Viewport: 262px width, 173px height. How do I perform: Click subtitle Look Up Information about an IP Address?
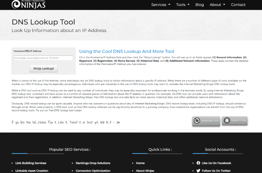point(59,30)
